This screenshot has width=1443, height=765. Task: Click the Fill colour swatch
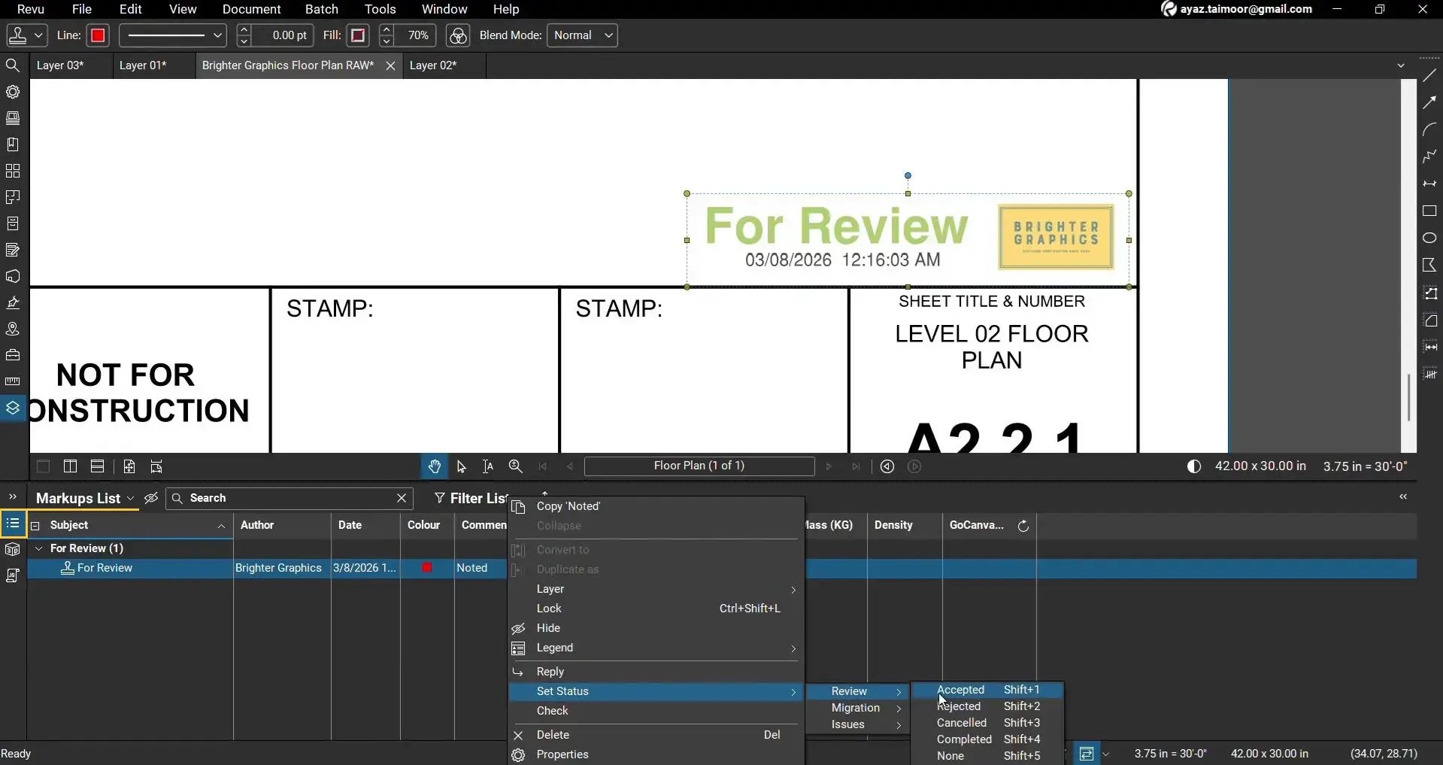point(358,35)
